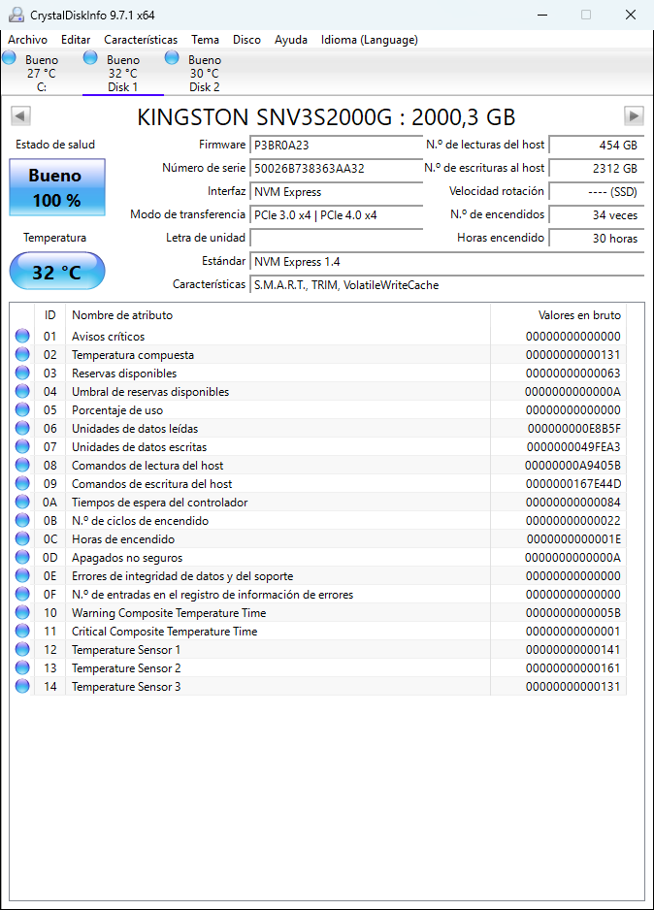This screenshot has height=910, width=654.
Task: Click the Bueno 100 % health status button
Action: point(57,187)
